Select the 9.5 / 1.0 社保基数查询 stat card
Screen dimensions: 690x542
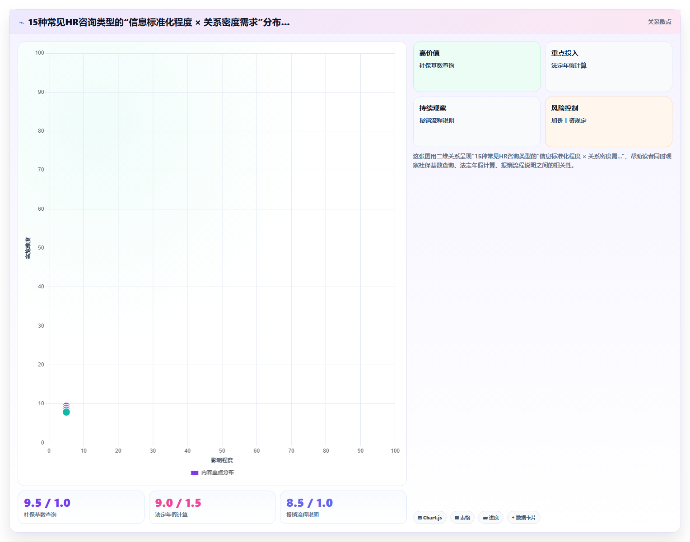tap(81, 507)
